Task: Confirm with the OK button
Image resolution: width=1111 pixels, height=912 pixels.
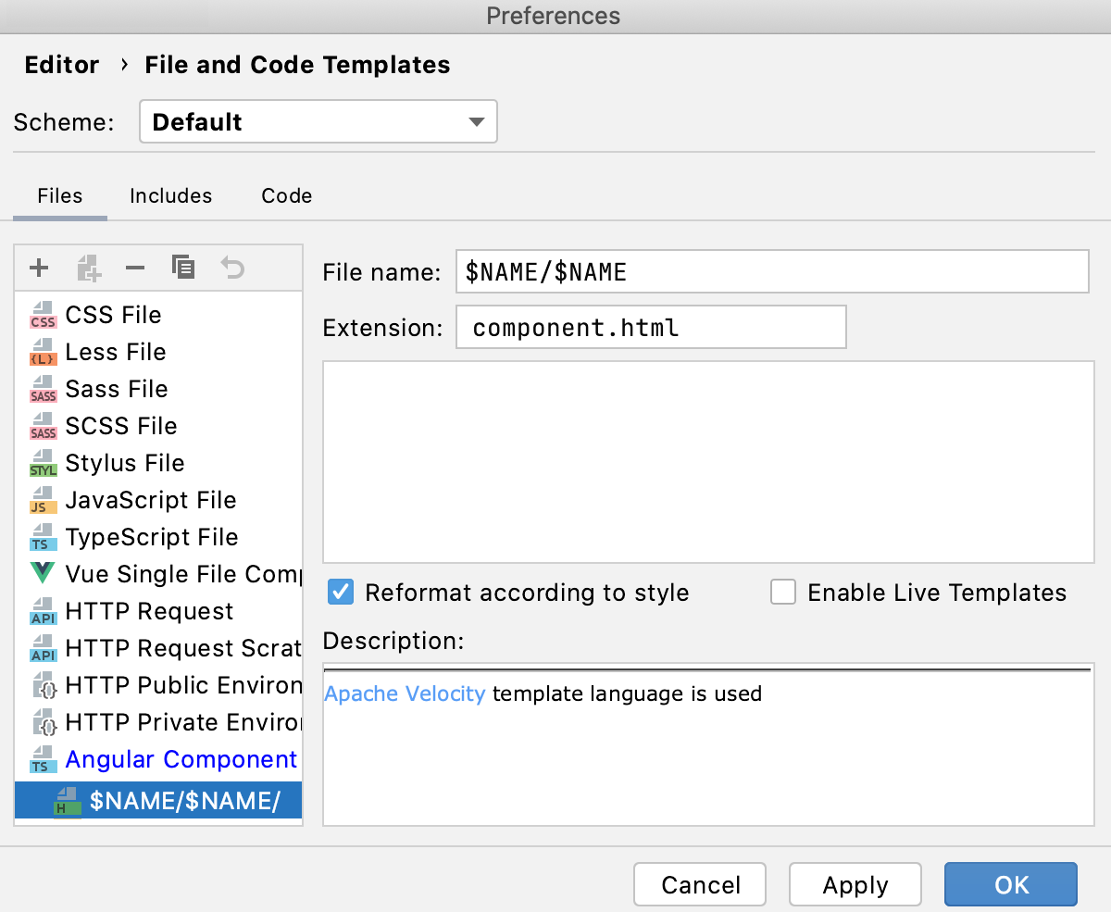Action: point(1011,884)
